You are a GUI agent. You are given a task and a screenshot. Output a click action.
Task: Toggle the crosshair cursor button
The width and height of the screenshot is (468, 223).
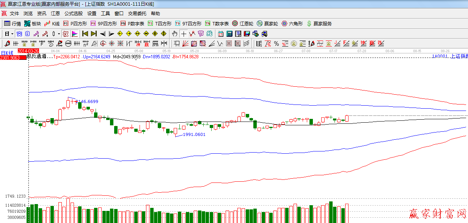point(184,34)
